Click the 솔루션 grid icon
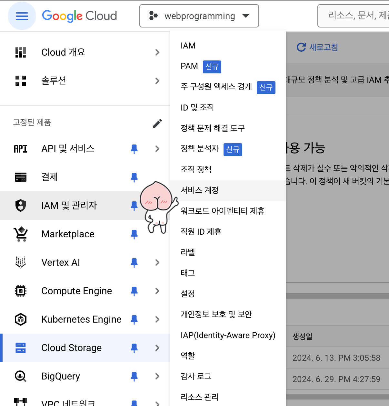Image resolution: width=389 pixels, height=406 pixels. point(21,81)
